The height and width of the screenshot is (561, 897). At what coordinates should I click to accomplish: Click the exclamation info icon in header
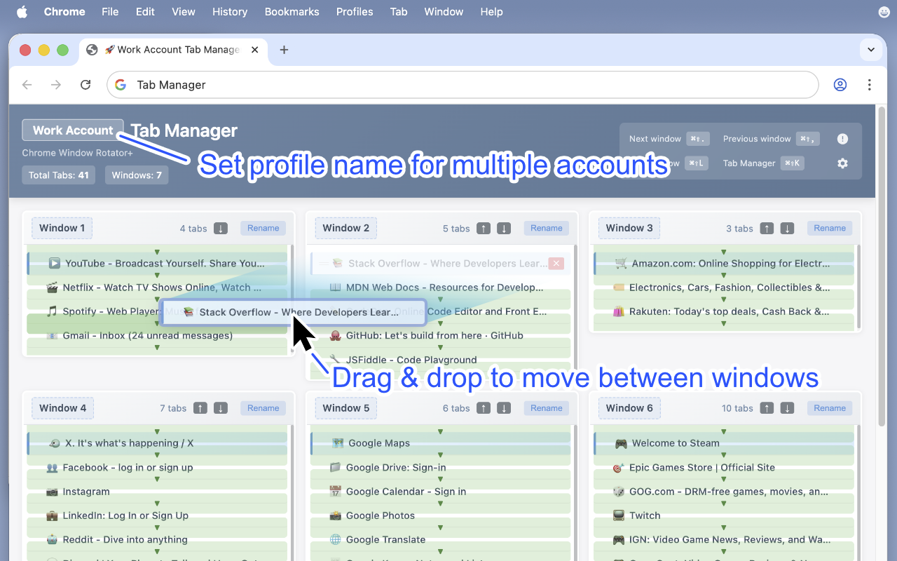point(842,139)
